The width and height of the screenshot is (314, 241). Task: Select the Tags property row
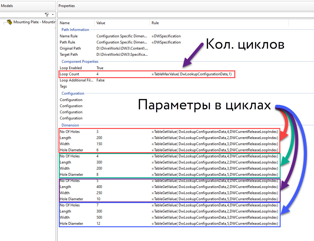63,86
